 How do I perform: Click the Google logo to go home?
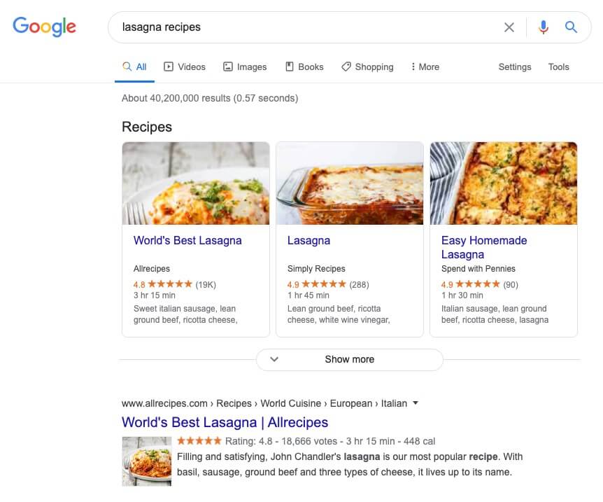44,27
